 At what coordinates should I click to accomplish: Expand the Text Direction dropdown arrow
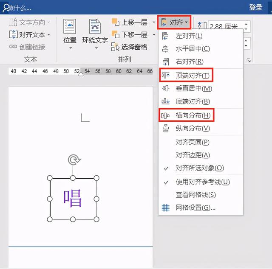48,22
